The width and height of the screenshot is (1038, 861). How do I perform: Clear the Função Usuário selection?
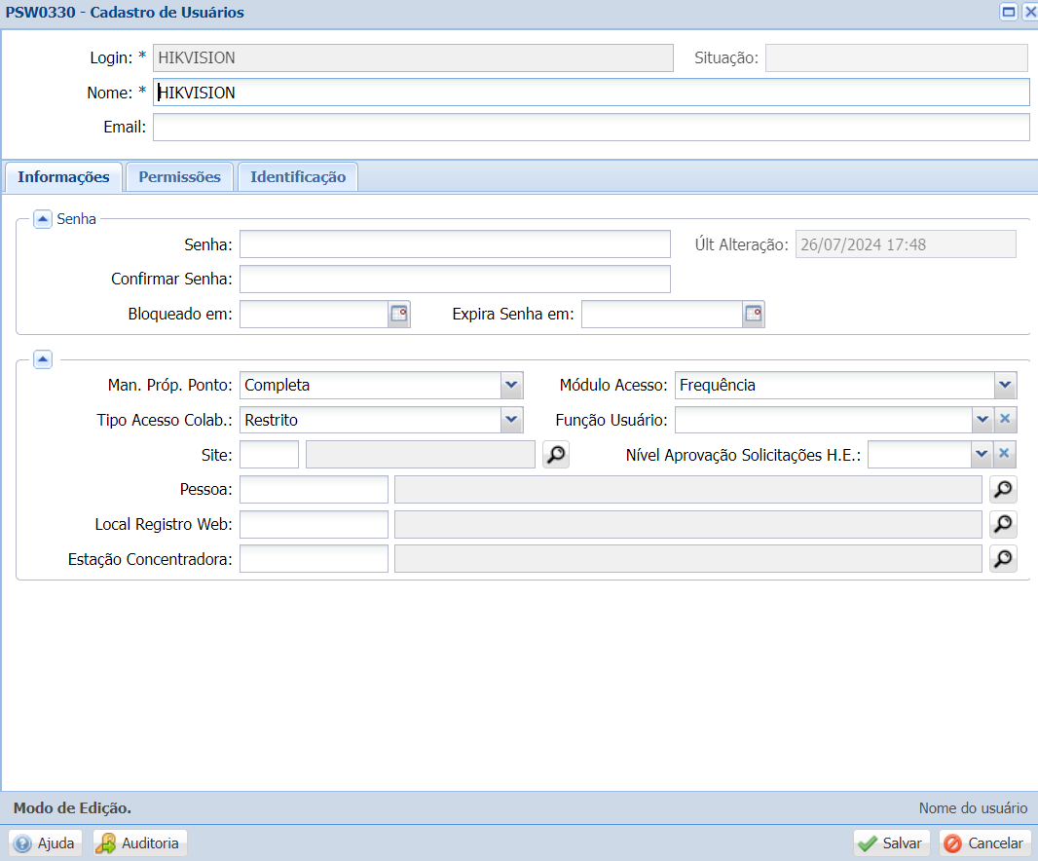(x=1005, y=419)
